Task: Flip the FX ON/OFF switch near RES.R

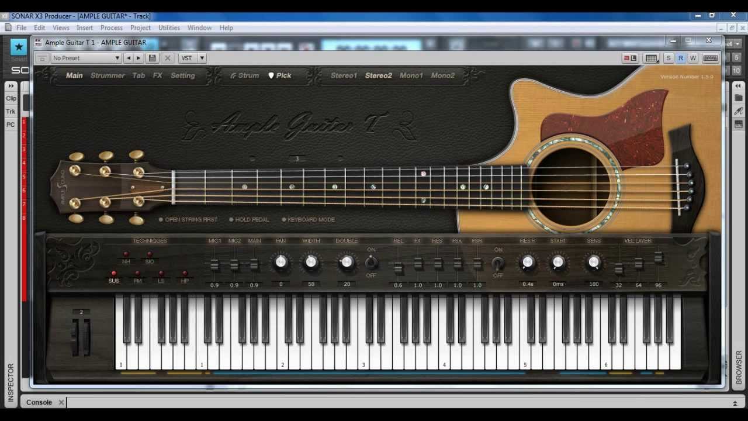Action: click(498, 263)
